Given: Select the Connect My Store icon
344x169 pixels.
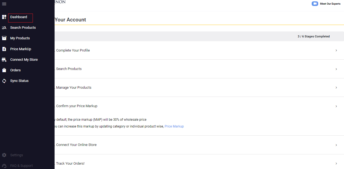Looking at the screenshot, I should 4,59.
